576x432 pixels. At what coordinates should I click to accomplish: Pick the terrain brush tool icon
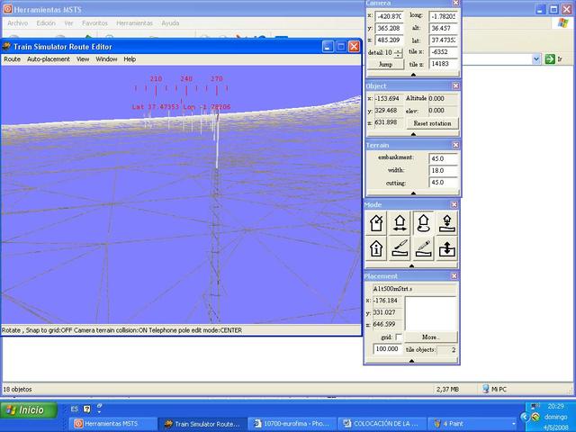point(400,247)
